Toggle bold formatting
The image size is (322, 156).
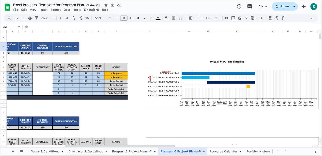pos(138,18)
